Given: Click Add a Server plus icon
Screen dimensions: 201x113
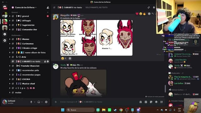Looking at the screenshot, I should click(5, 34).
